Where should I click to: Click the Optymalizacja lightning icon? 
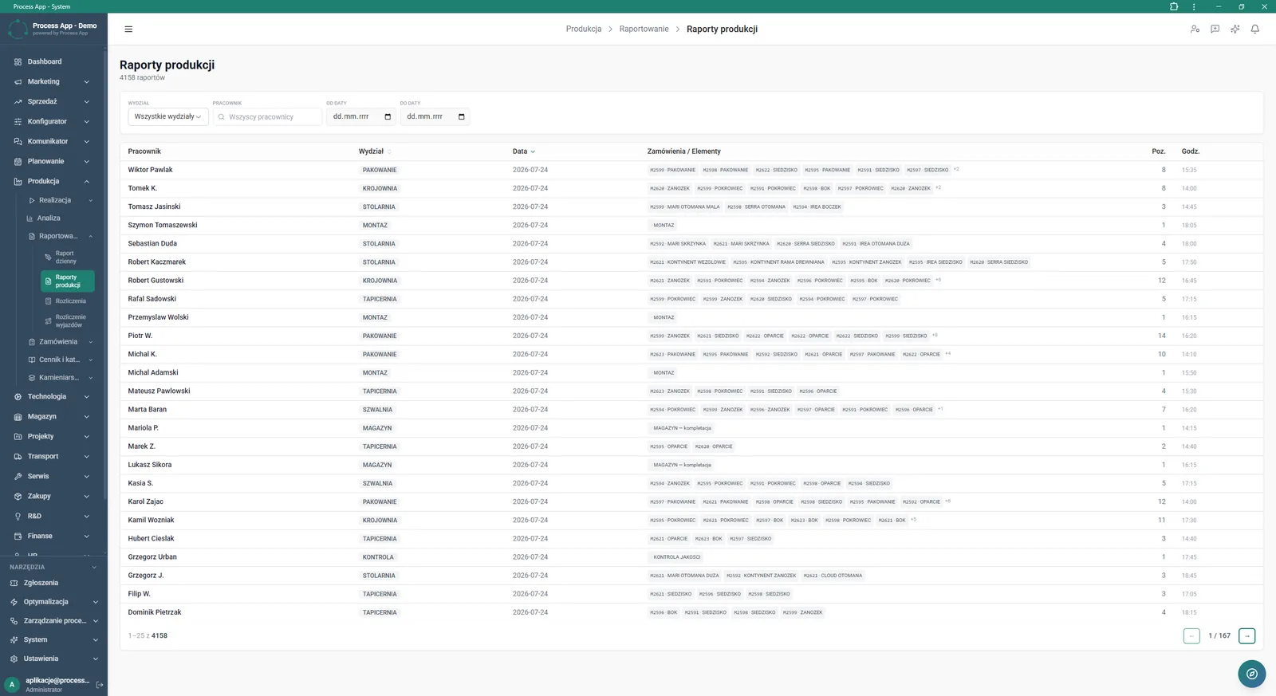pyautogui.click(x=14, y=602)
